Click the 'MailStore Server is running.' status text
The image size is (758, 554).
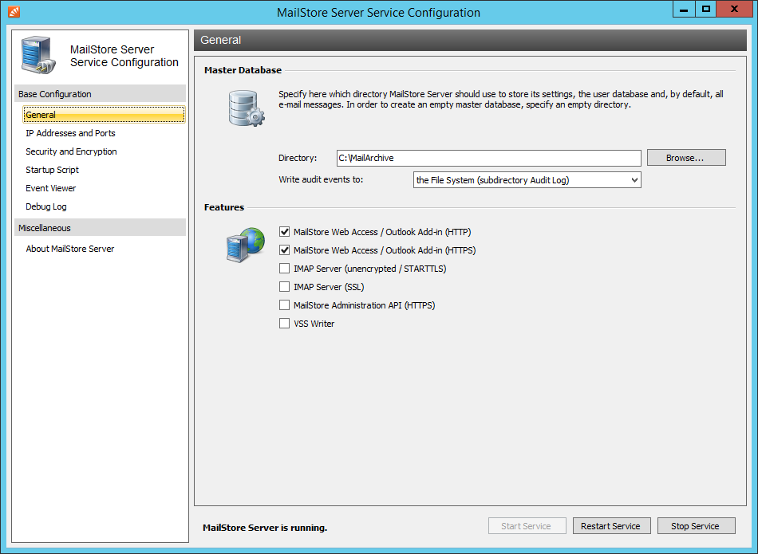265,528
